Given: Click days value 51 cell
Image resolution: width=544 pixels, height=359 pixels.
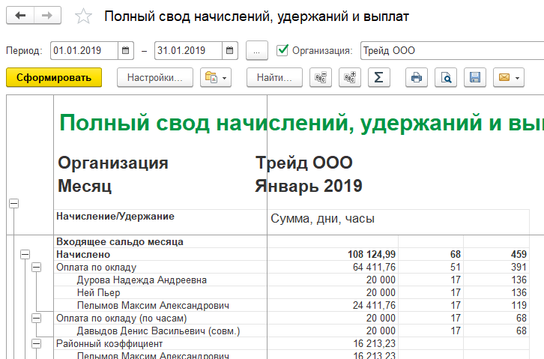Looking at the screenshot, I should pos(456,268).
